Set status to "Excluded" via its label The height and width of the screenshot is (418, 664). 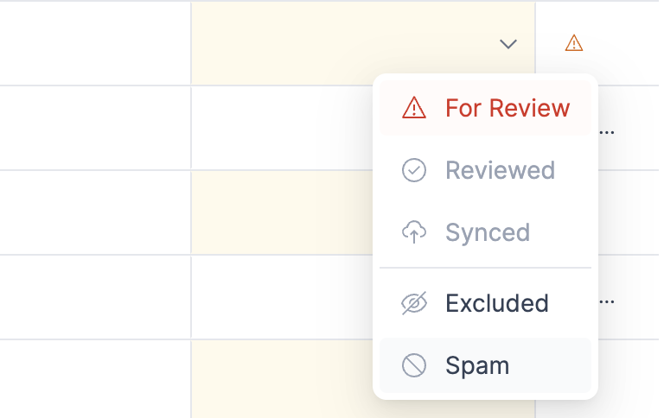point(497,303)
